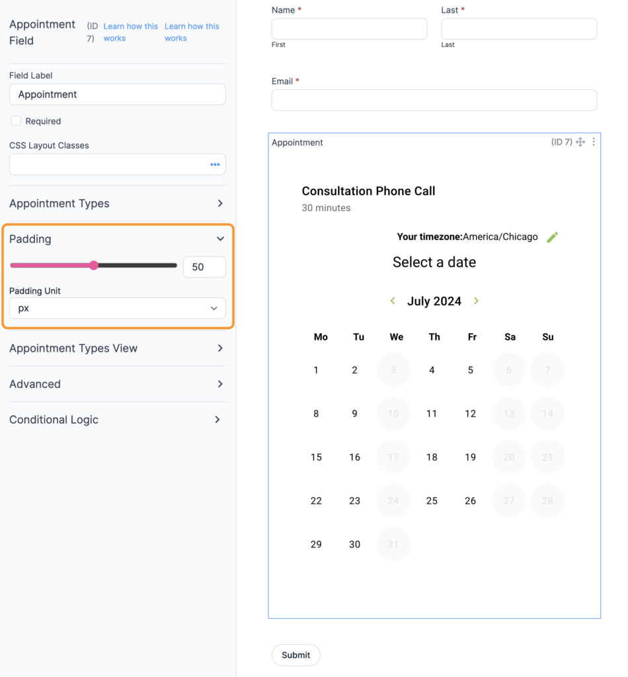The image size is (628, 677).
Task: Click the First name input field
Action: [x=350, y=29]
